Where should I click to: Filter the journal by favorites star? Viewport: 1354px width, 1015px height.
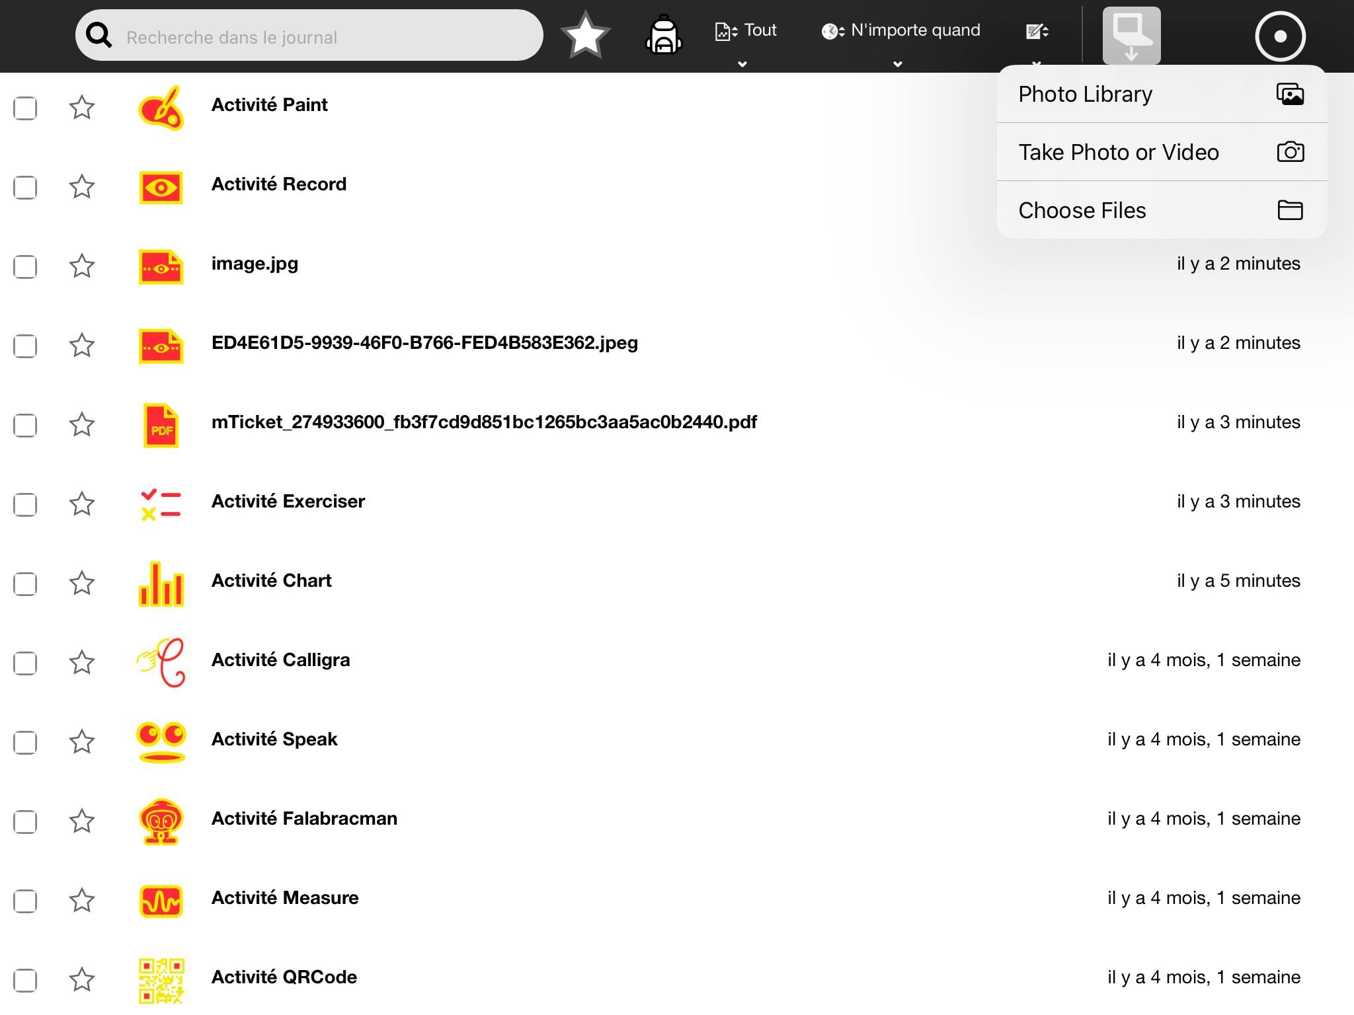point(585,35)
